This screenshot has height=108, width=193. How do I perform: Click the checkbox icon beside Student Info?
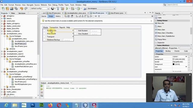[x=44, y=31]
